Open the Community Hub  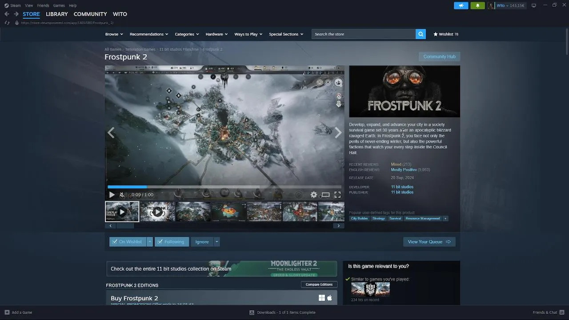point(439,56)
